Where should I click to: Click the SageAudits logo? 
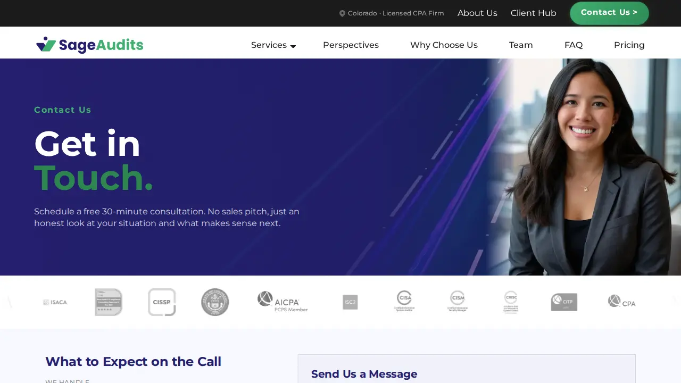pyautogui.click(x=90, y=45)
